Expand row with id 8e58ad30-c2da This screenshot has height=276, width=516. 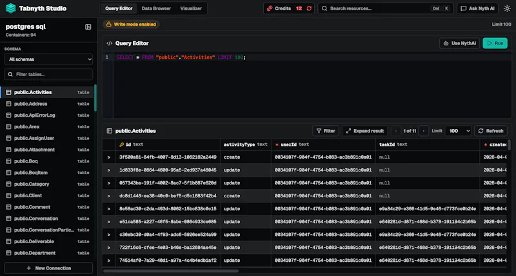(x=109, y=208)
